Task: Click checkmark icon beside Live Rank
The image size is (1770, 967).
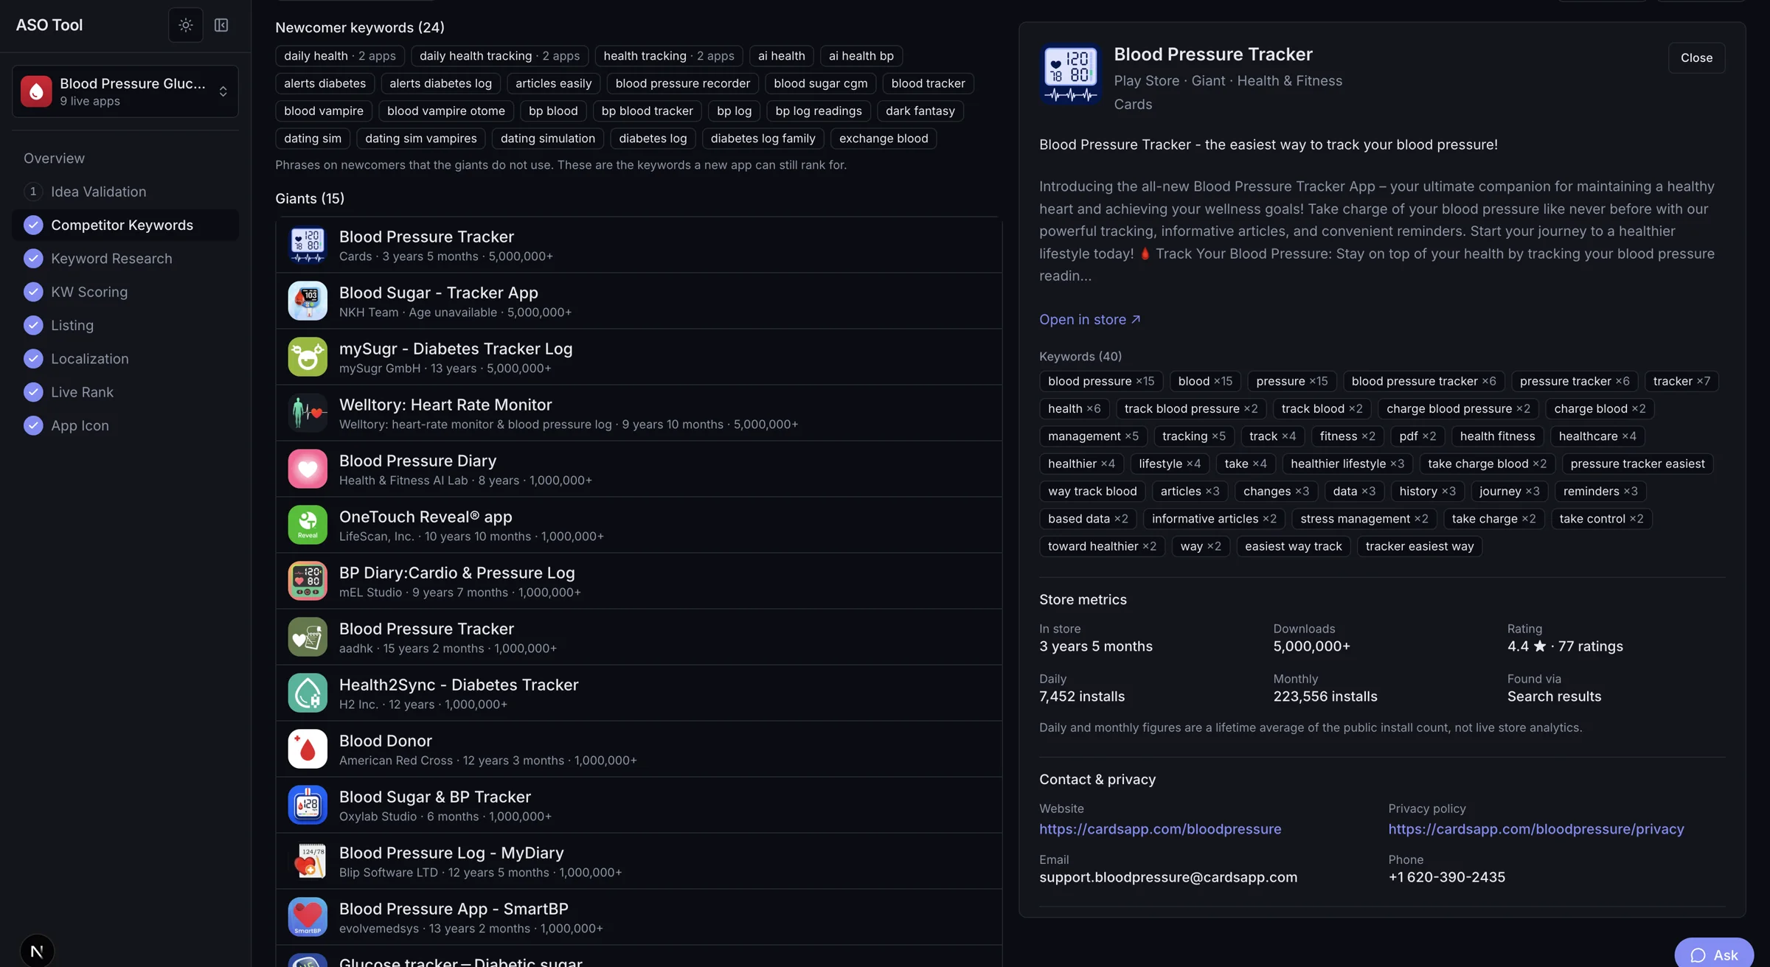Action: pyautogui.click(x=33, y=392)
